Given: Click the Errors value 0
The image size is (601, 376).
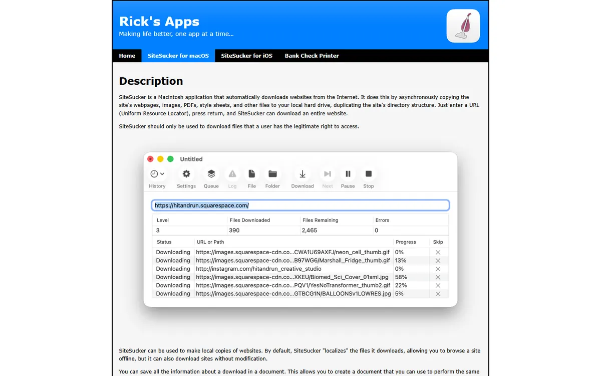Looking at the screenshot, I should click(377, 231).
